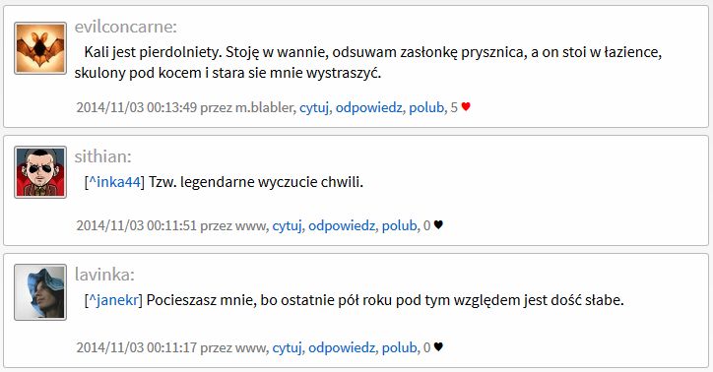Screen dimensions: 713x372
Task: Click cytuj on sithian's post
Action: click(x=287, y=225)
